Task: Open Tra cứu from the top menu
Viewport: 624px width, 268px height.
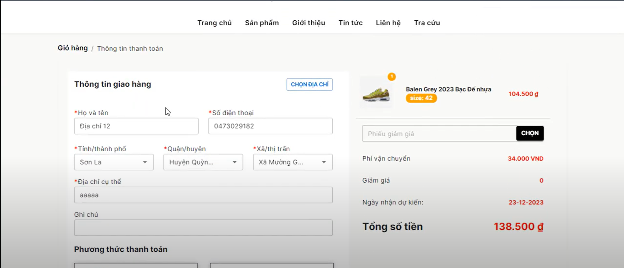Action: tap(427, 23)
